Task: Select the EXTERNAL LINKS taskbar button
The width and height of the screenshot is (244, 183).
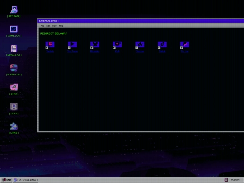Action: pyautogui.click(x=26, y=180)
